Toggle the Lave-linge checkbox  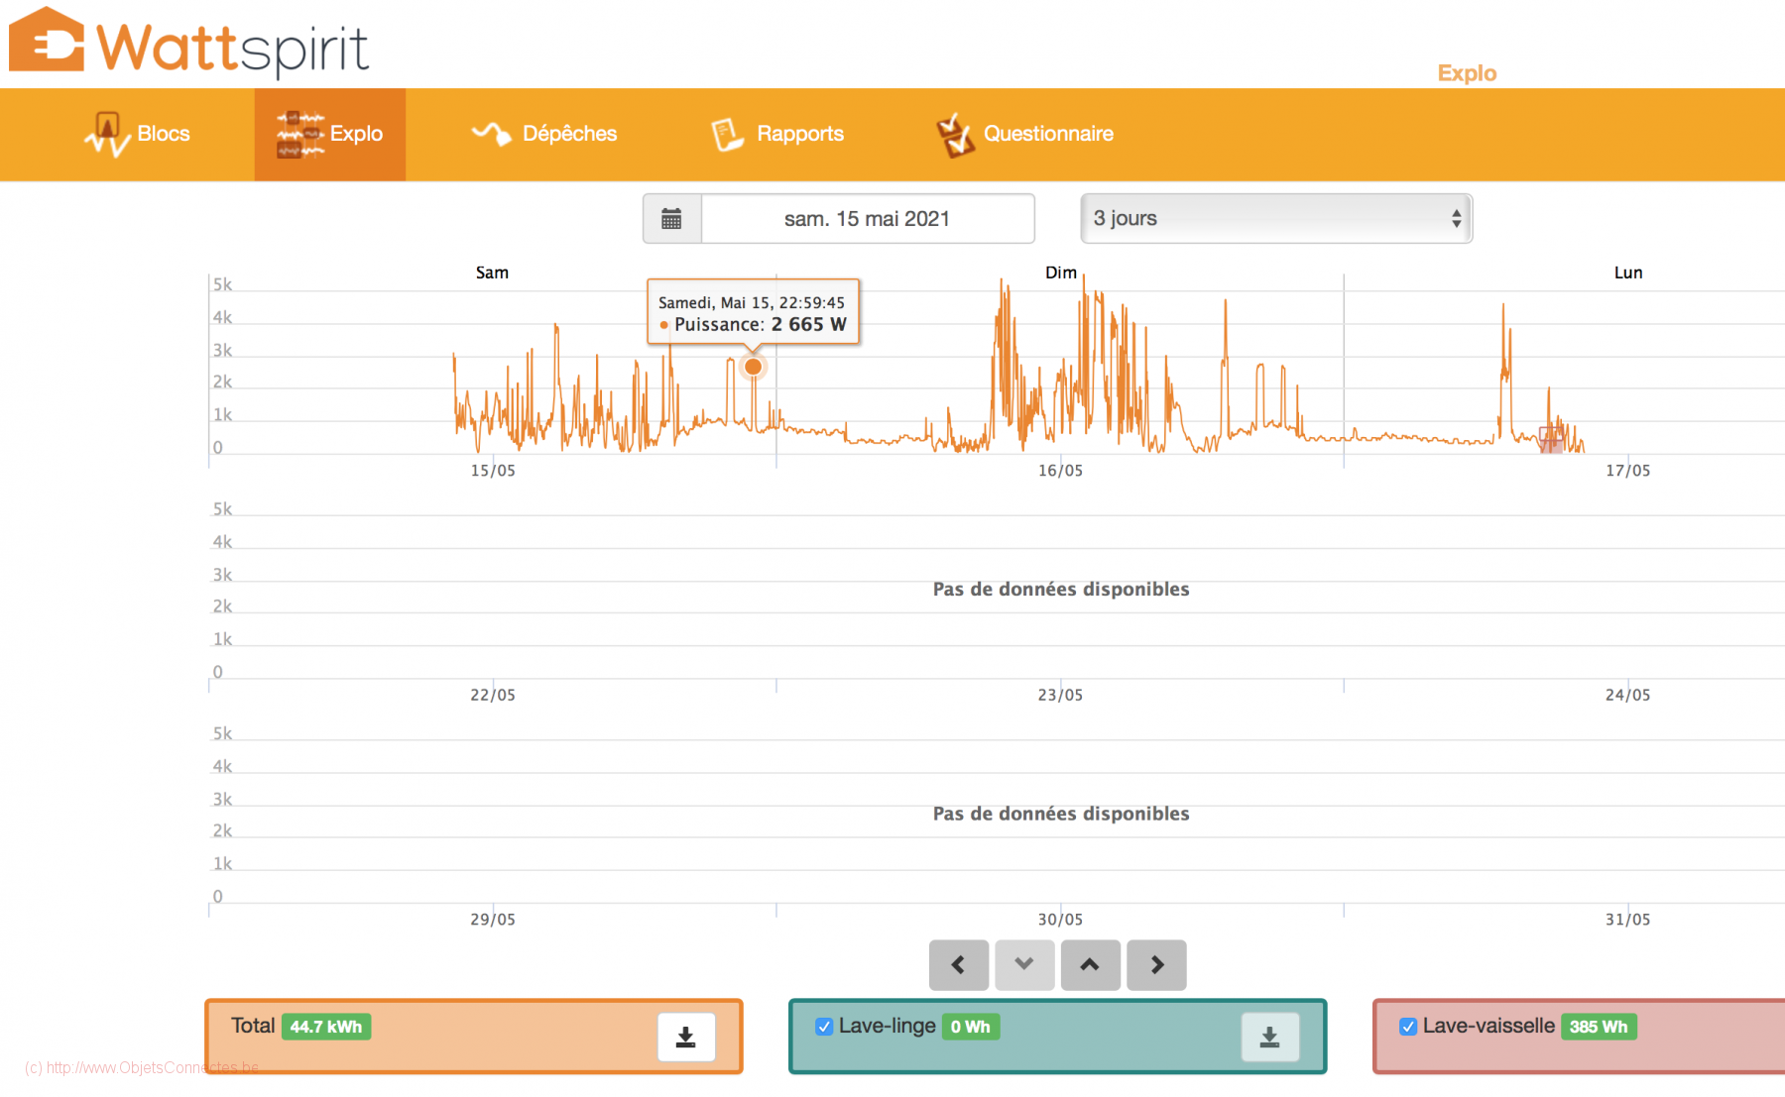click(x=824, y=1027)
